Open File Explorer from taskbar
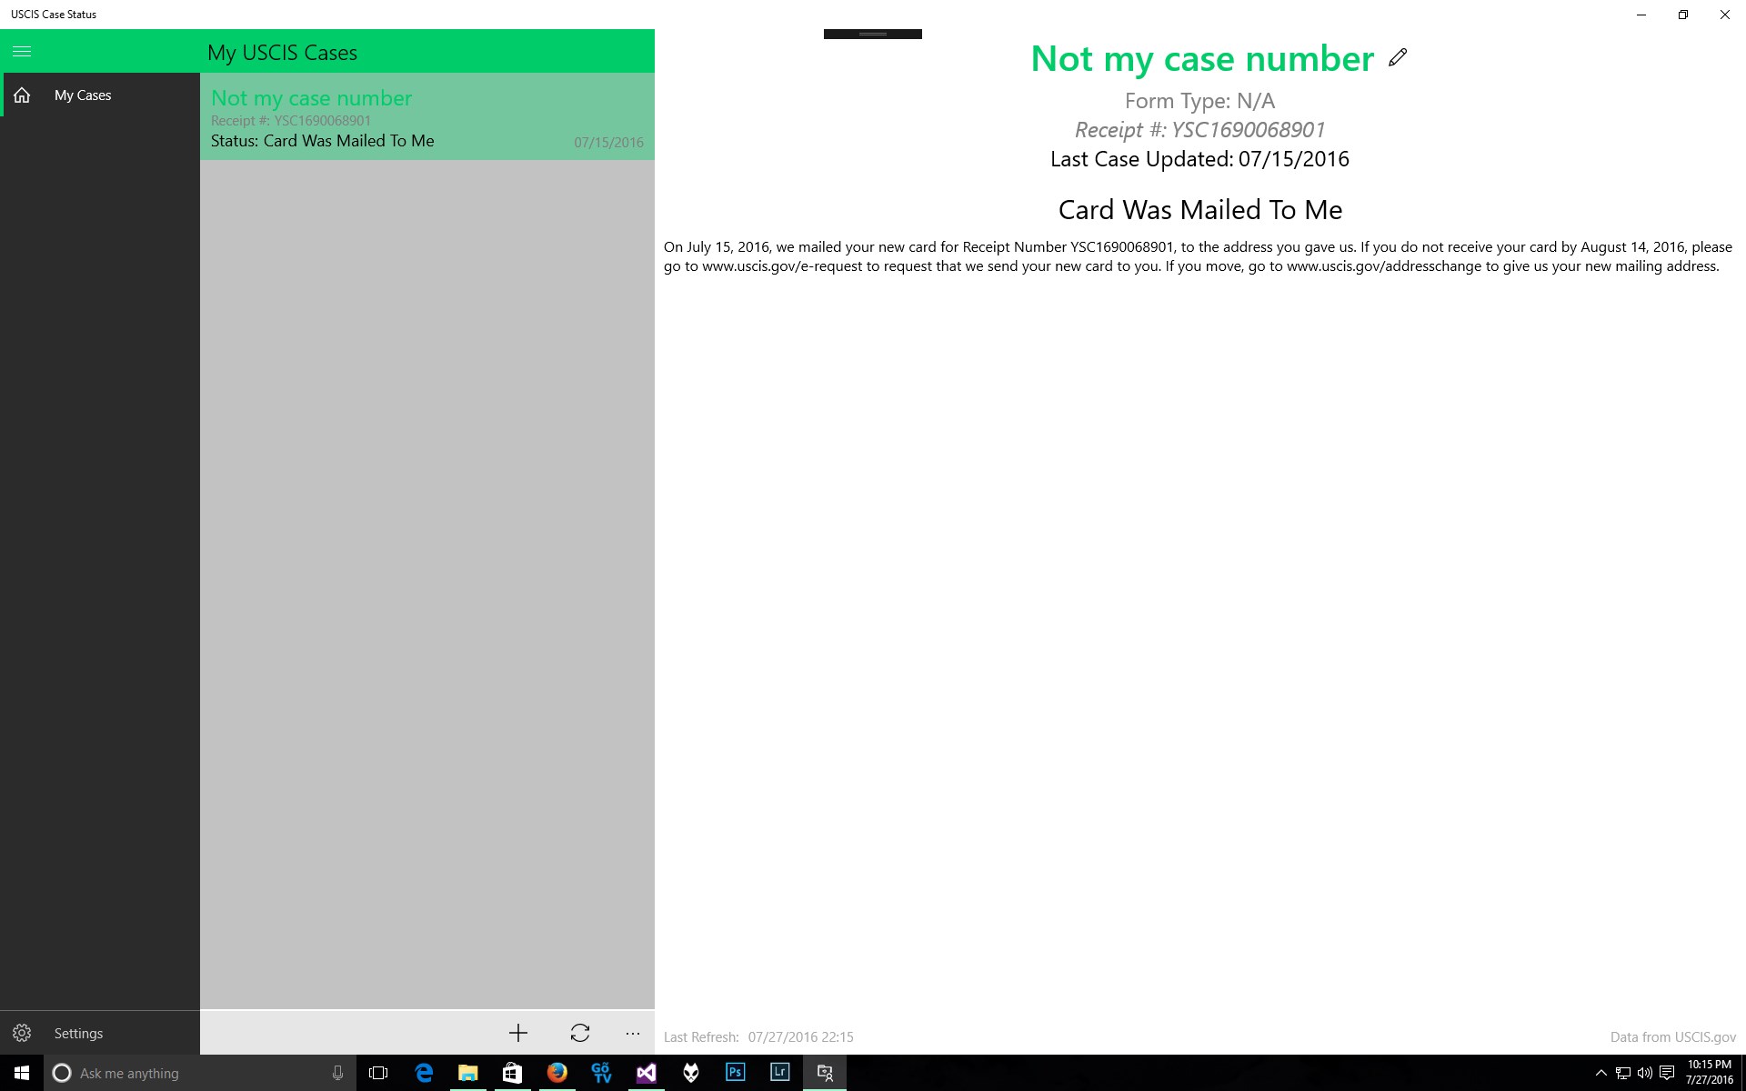Screen dimensions: 1746x1091 [467, 1073]
